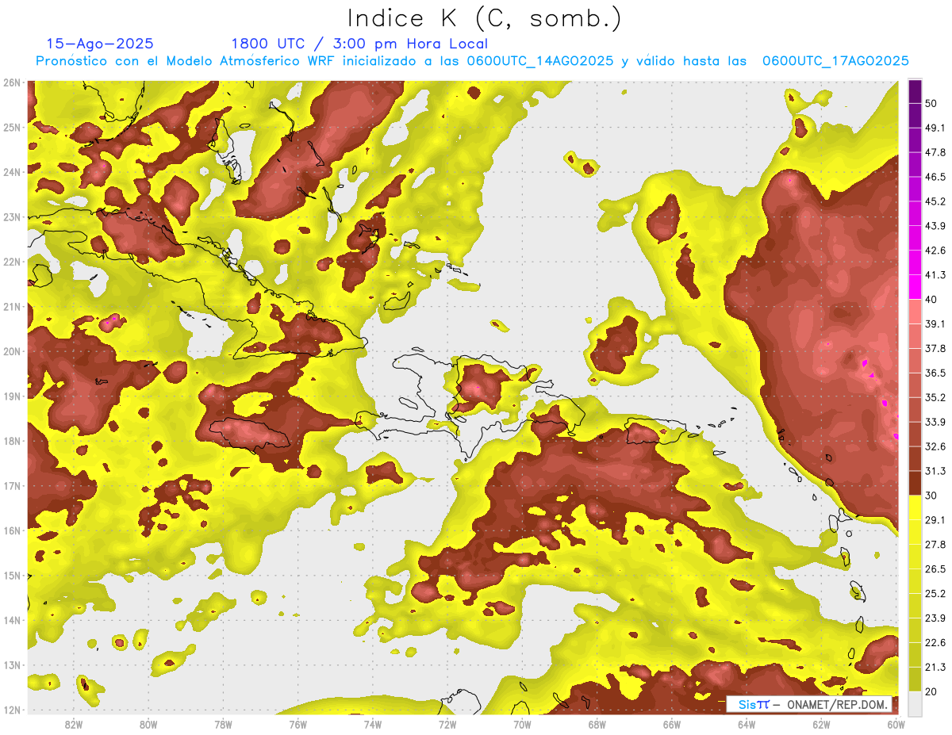The width and height of the screenshot is (952, 735).
Task: Click the color bar value '40'
Action: pyautogui.click(x=931, y=299)
